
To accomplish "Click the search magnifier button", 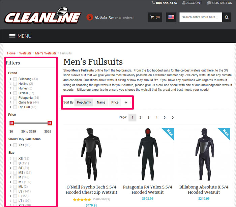I will click(x=227, y=17).
